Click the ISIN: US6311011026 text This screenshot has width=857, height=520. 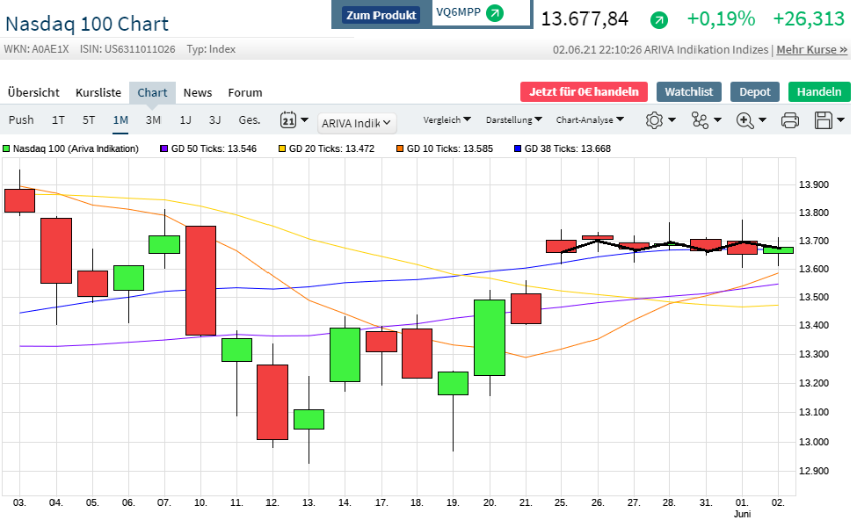pos(127,49)
